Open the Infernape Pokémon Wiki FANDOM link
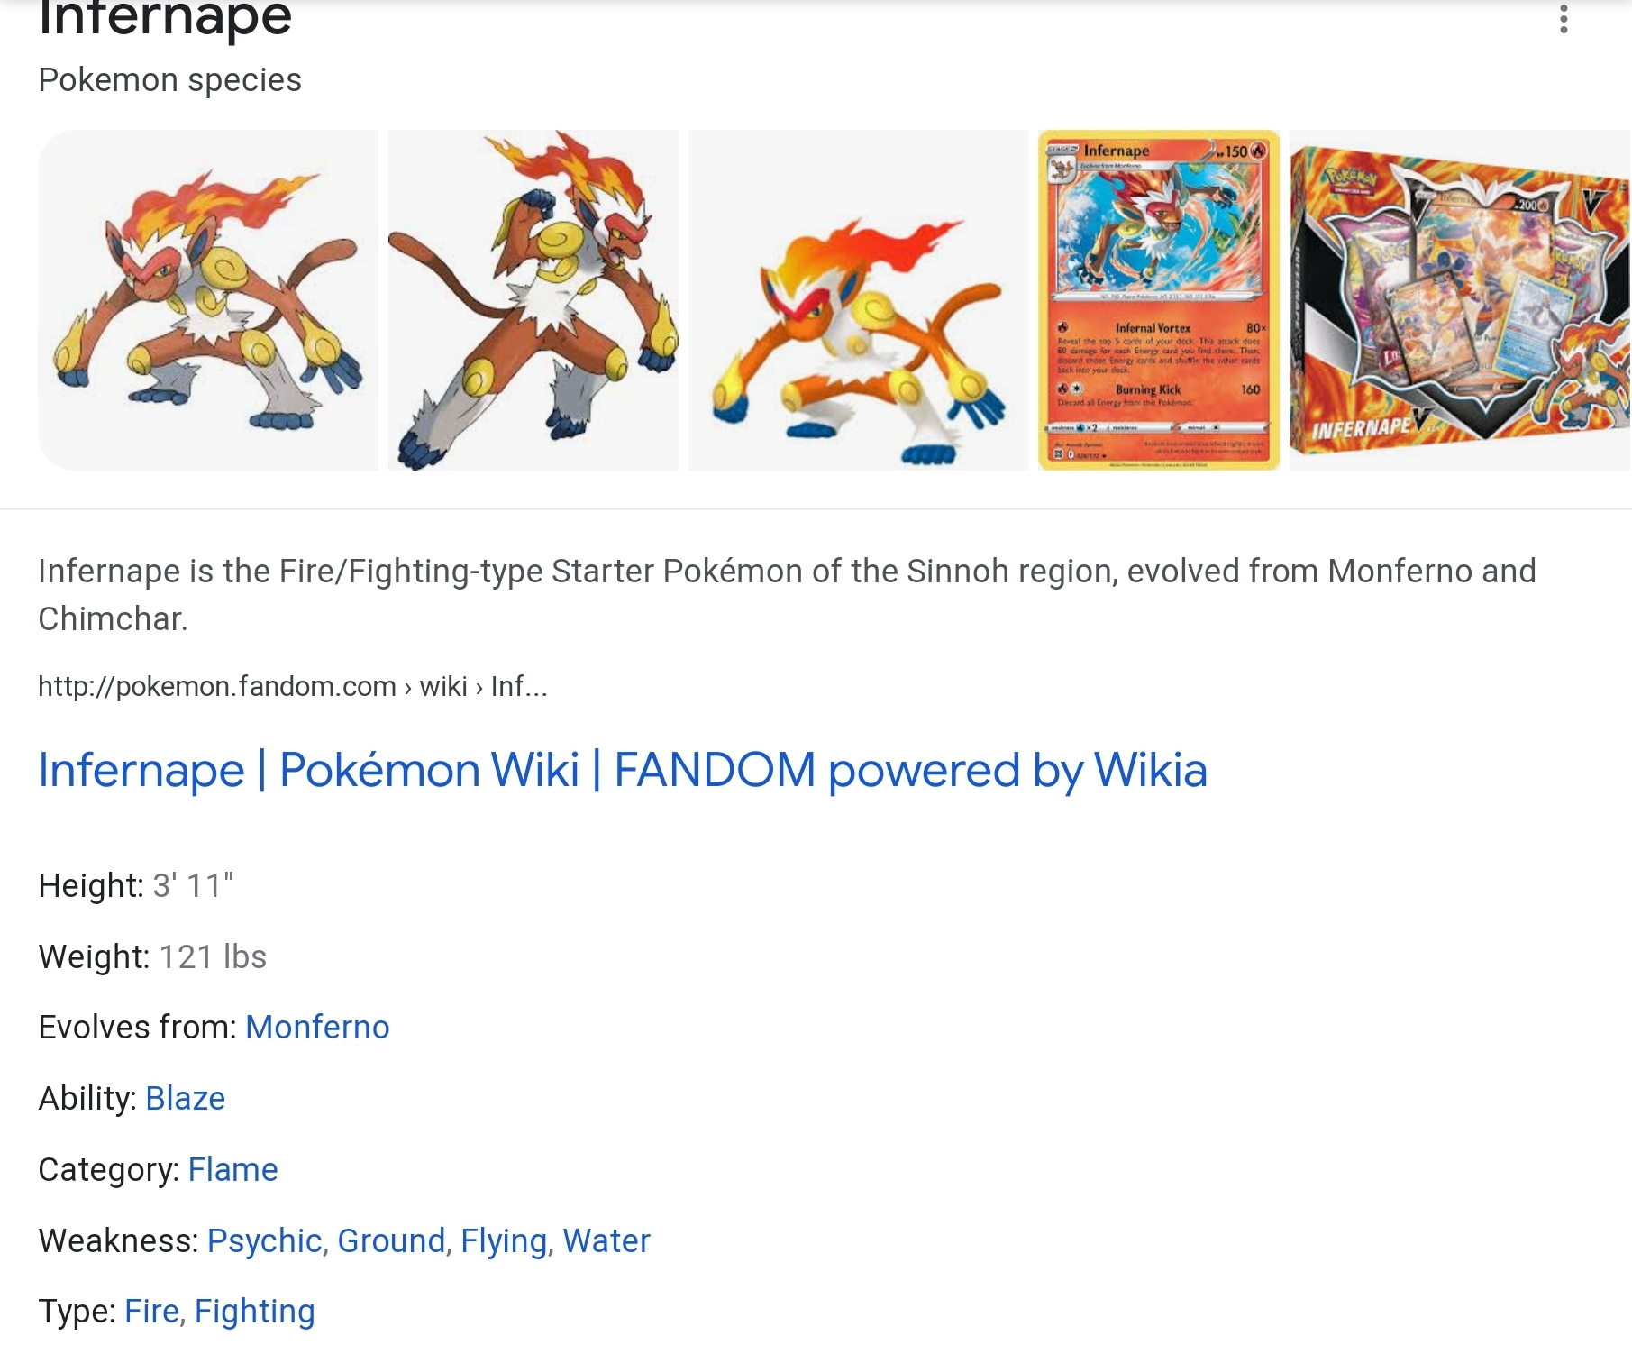Image resolution: width=1632 pixels, height=1354 pixels. [623, 771]
